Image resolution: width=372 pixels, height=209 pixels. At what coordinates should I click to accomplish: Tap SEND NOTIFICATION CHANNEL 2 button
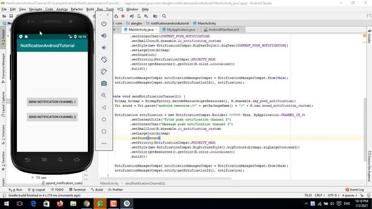click(x=52, y=117)
